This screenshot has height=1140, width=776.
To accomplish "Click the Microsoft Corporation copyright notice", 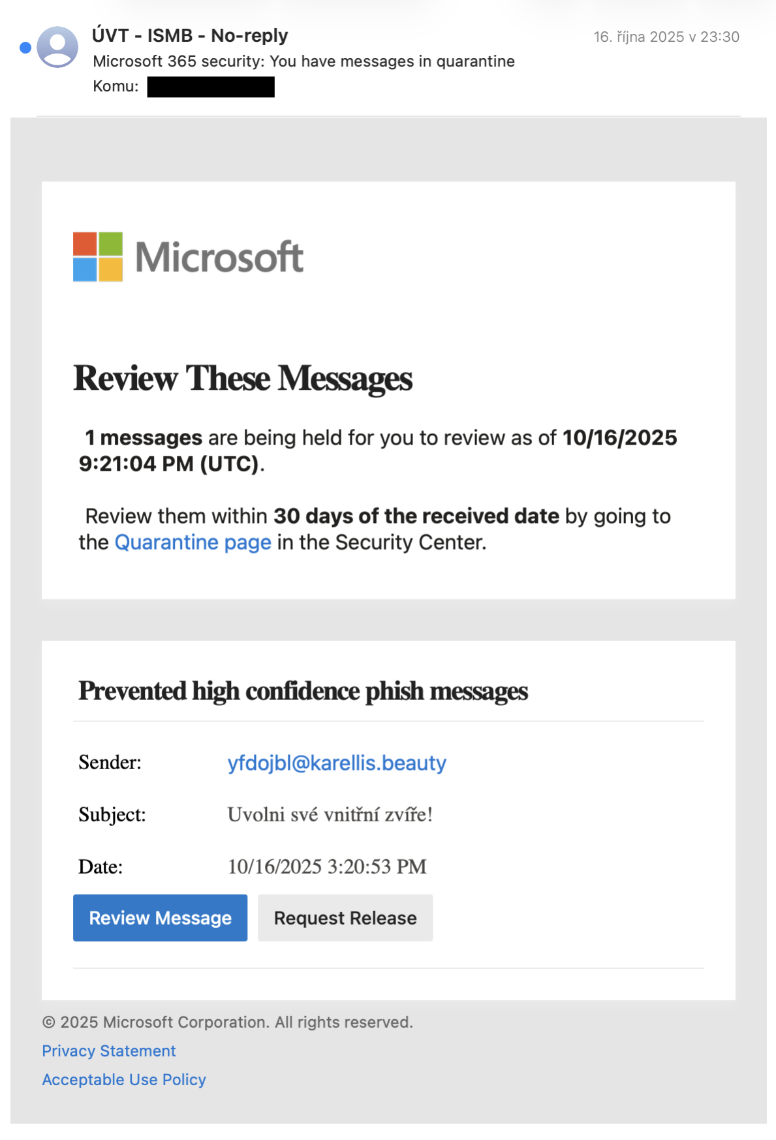I will (x=227, y=1022).
